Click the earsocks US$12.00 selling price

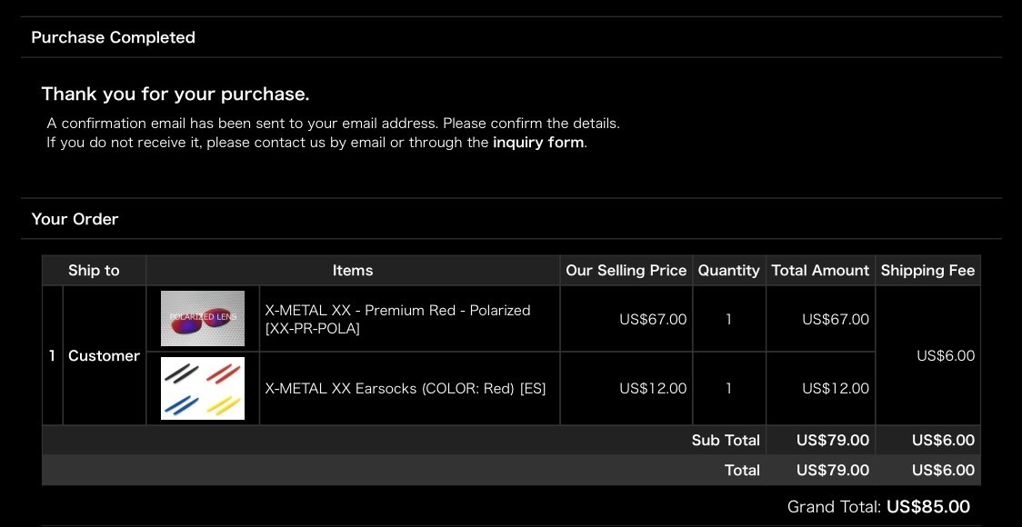[x=653, y=388]
